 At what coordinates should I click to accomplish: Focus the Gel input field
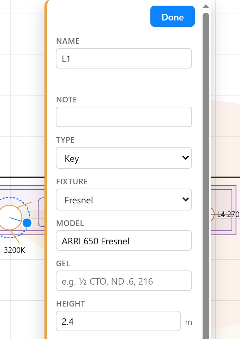pos(124,281)
